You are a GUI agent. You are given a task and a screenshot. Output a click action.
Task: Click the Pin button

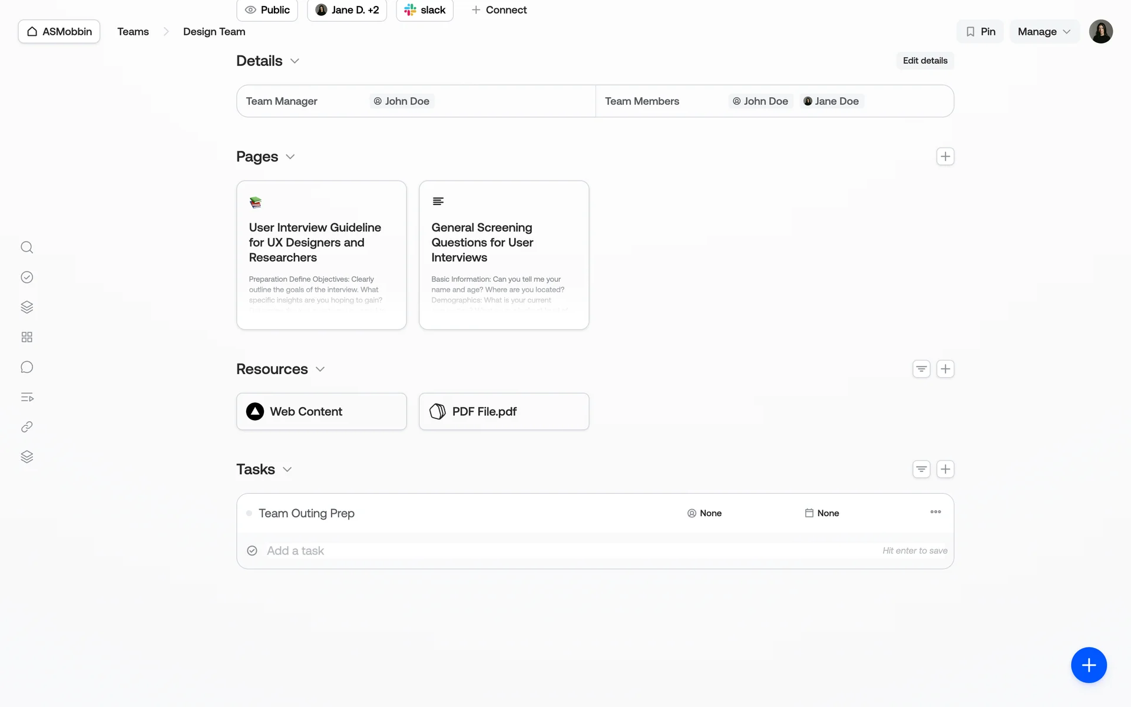coord(980,32)
